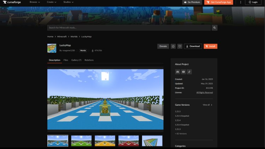Image resolution: width=265 pixels, height=149 pixels.
Task: Go to Worlds breadcrumb
Action: point(74,37)
